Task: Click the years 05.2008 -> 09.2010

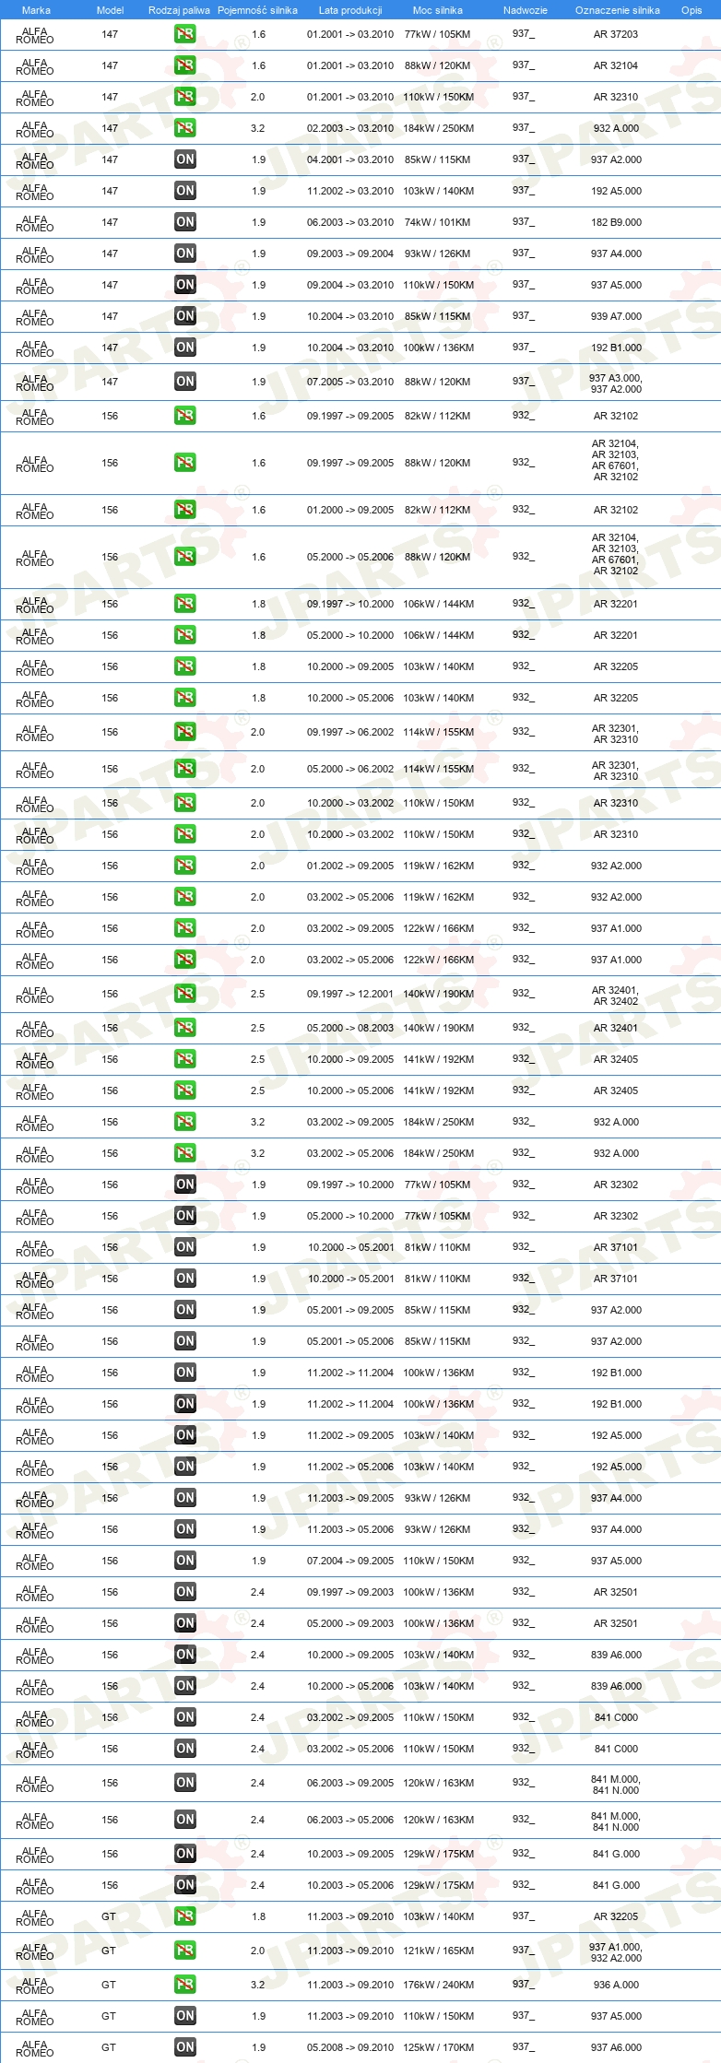Action: tap(350, 2047)
